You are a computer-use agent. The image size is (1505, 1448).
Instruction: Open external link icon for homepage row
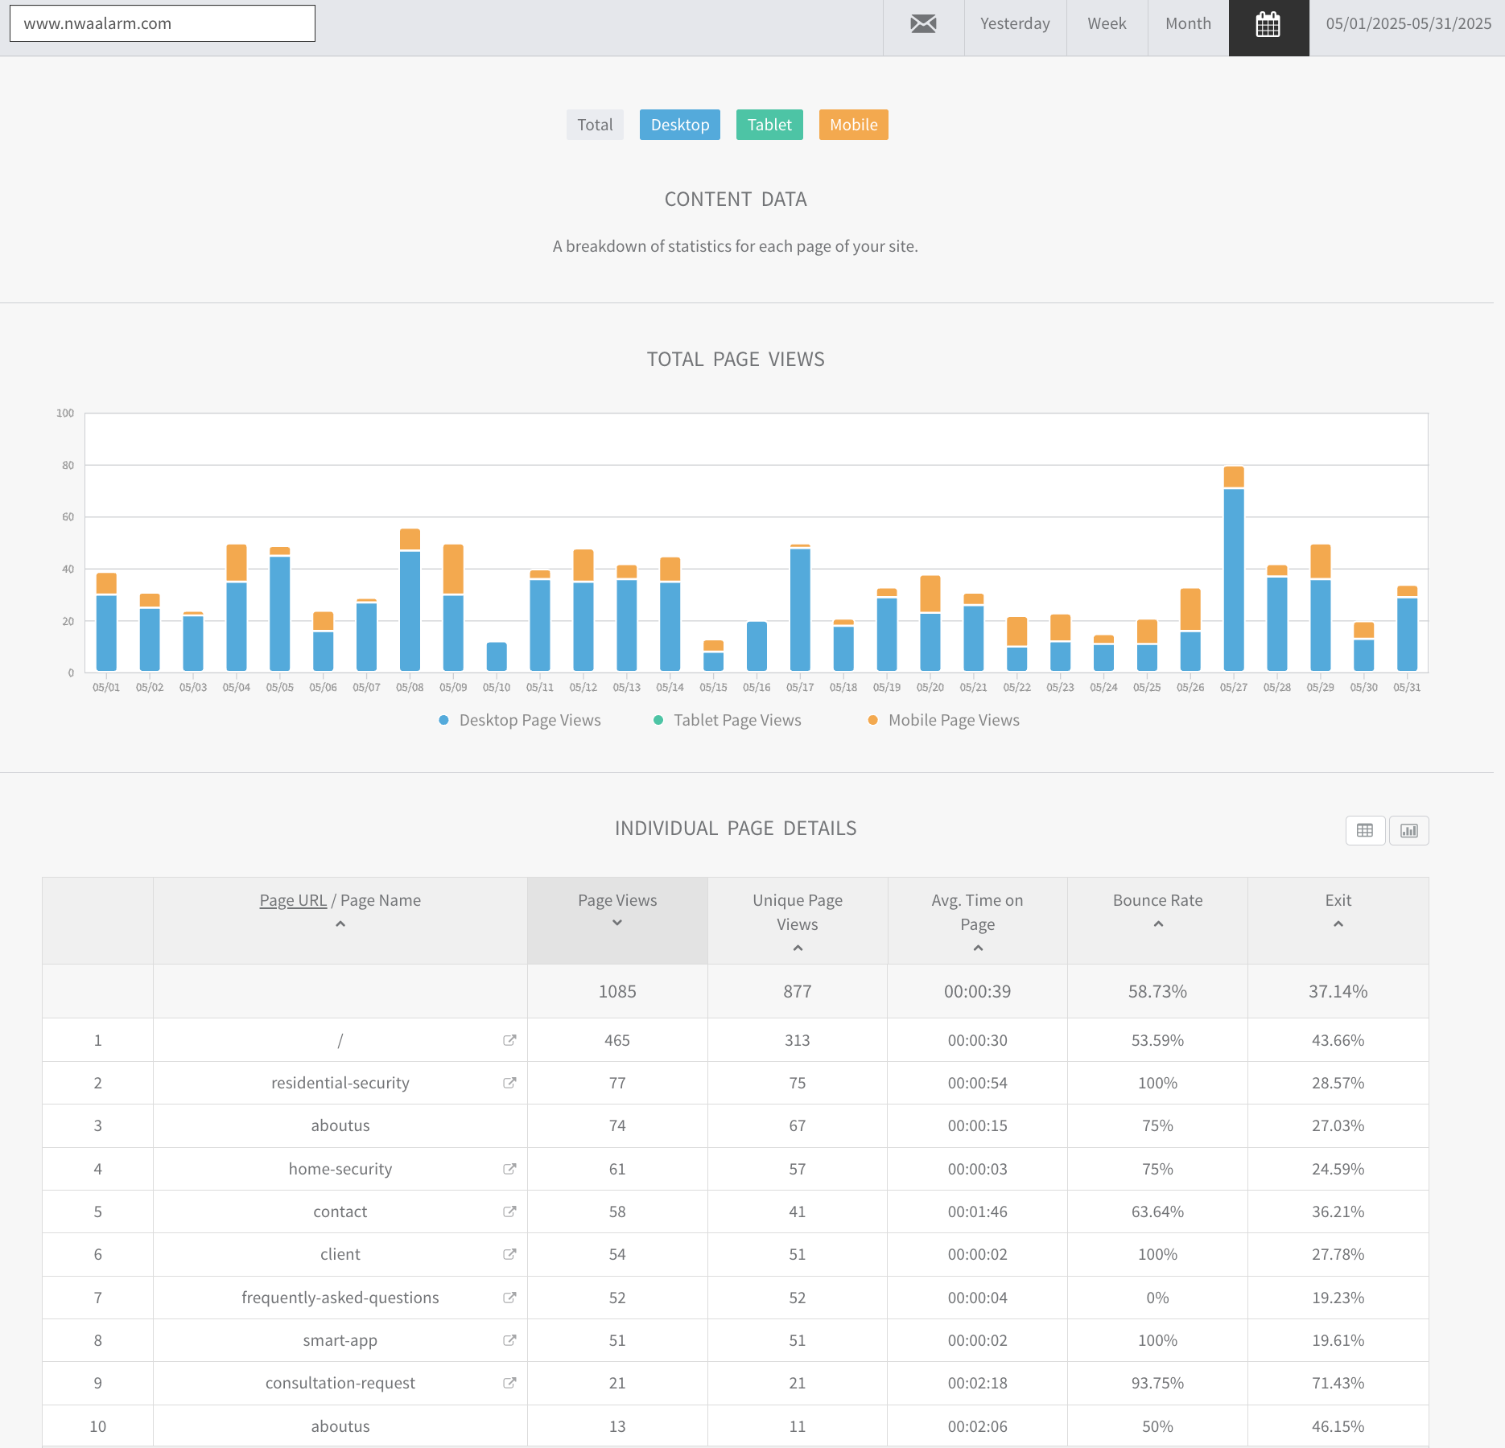[509, 1040]
